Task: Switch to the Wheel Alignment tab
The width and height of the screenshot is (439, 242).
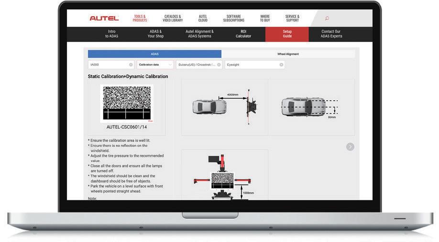Action: [x=288, y=54]
